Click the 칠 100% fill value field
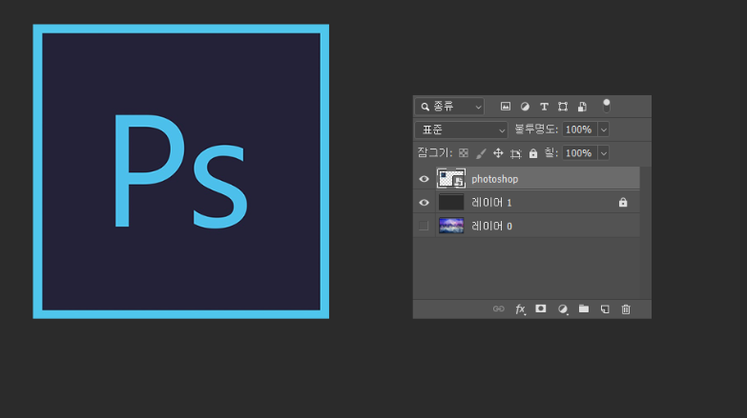The height and width of the screenshot is (418, 747). (579, 153)
